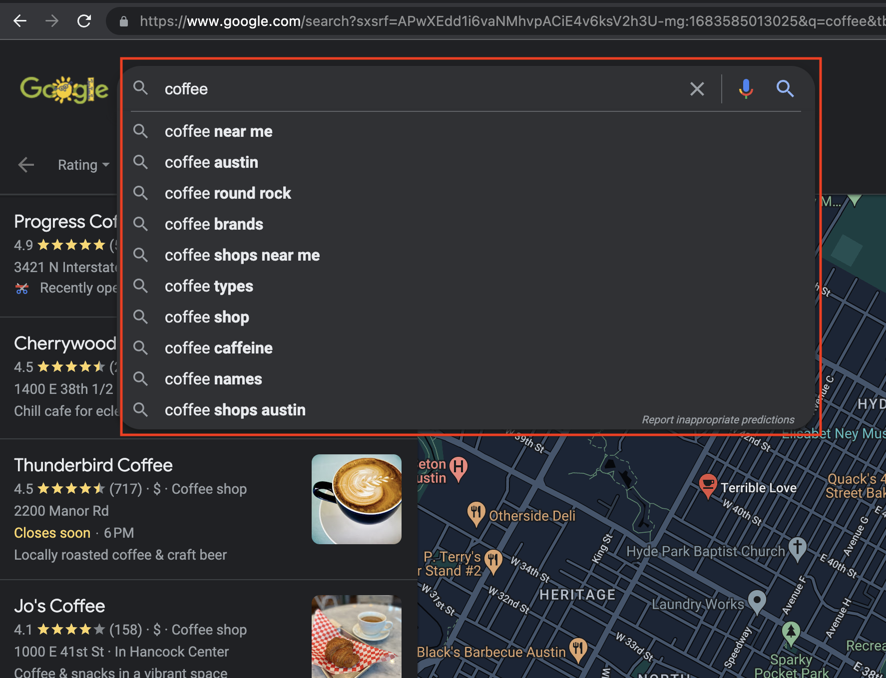The image size is (886, 678).
Task: Select the coffee brands suggestion
Action: coord(214,224)
